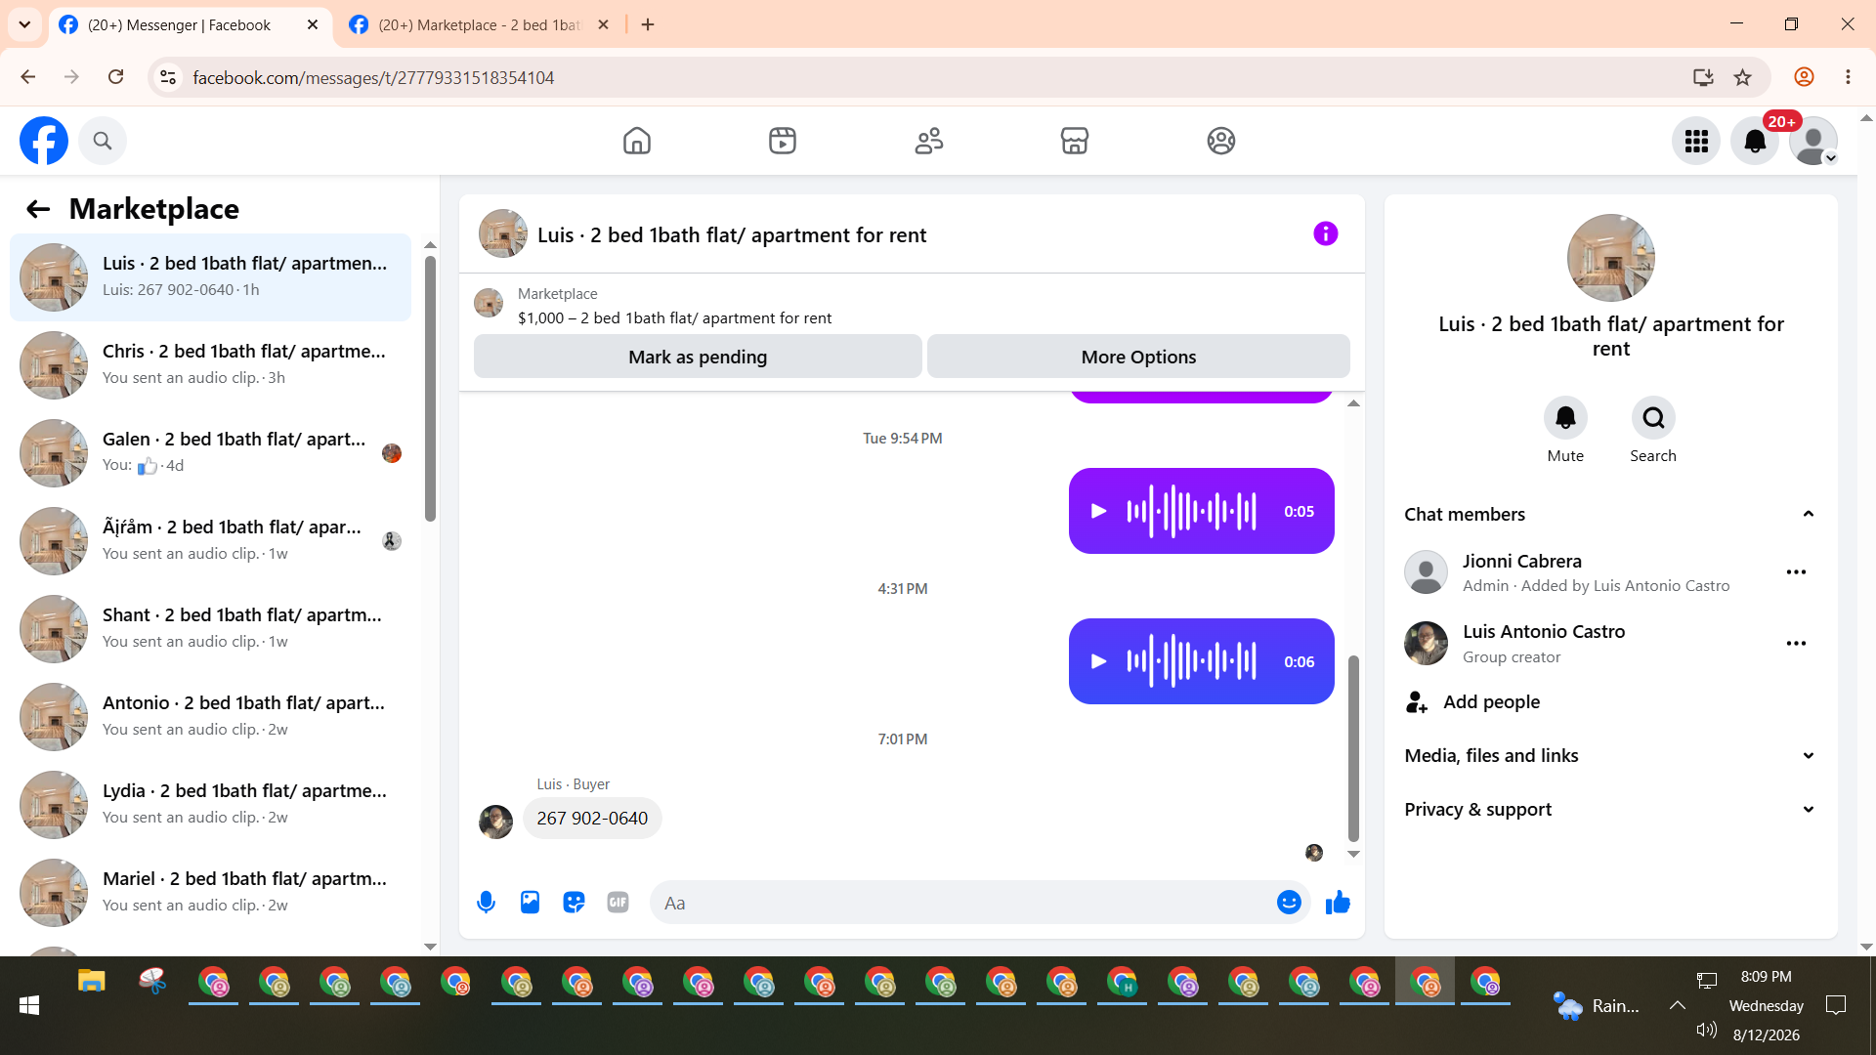Open the Windows notification center
This screenshot has width=1876, height=1055.
click(1836, 1005)
